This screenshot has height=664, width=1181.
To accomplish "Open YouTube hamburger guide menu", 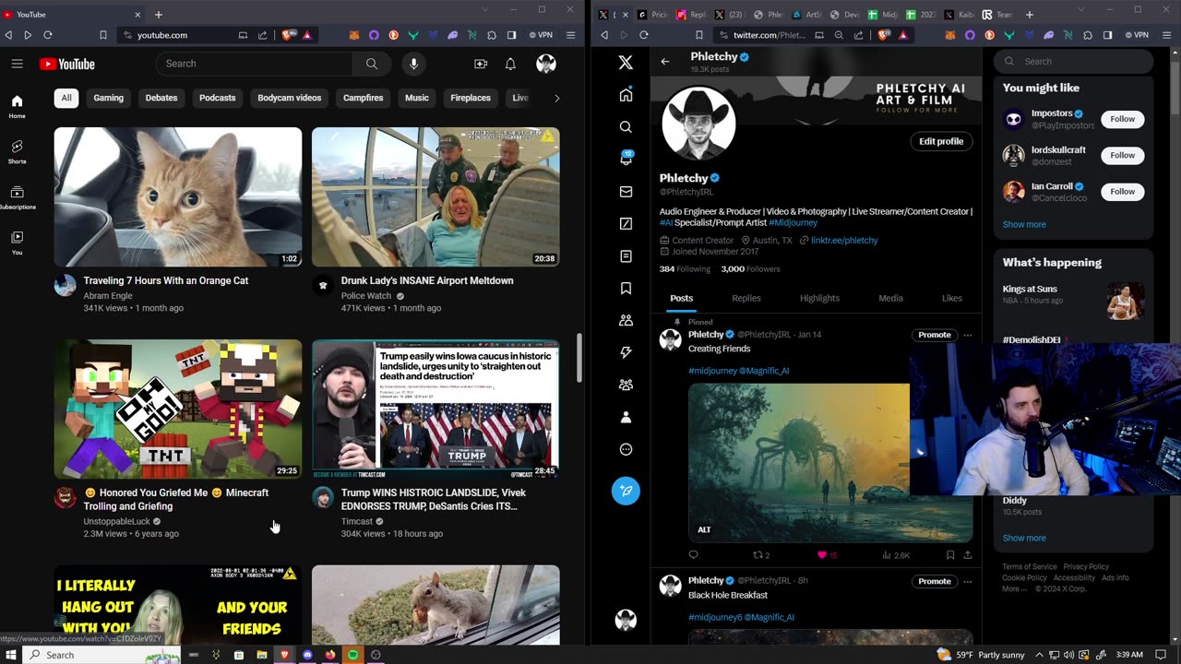I will coord(17,64).
